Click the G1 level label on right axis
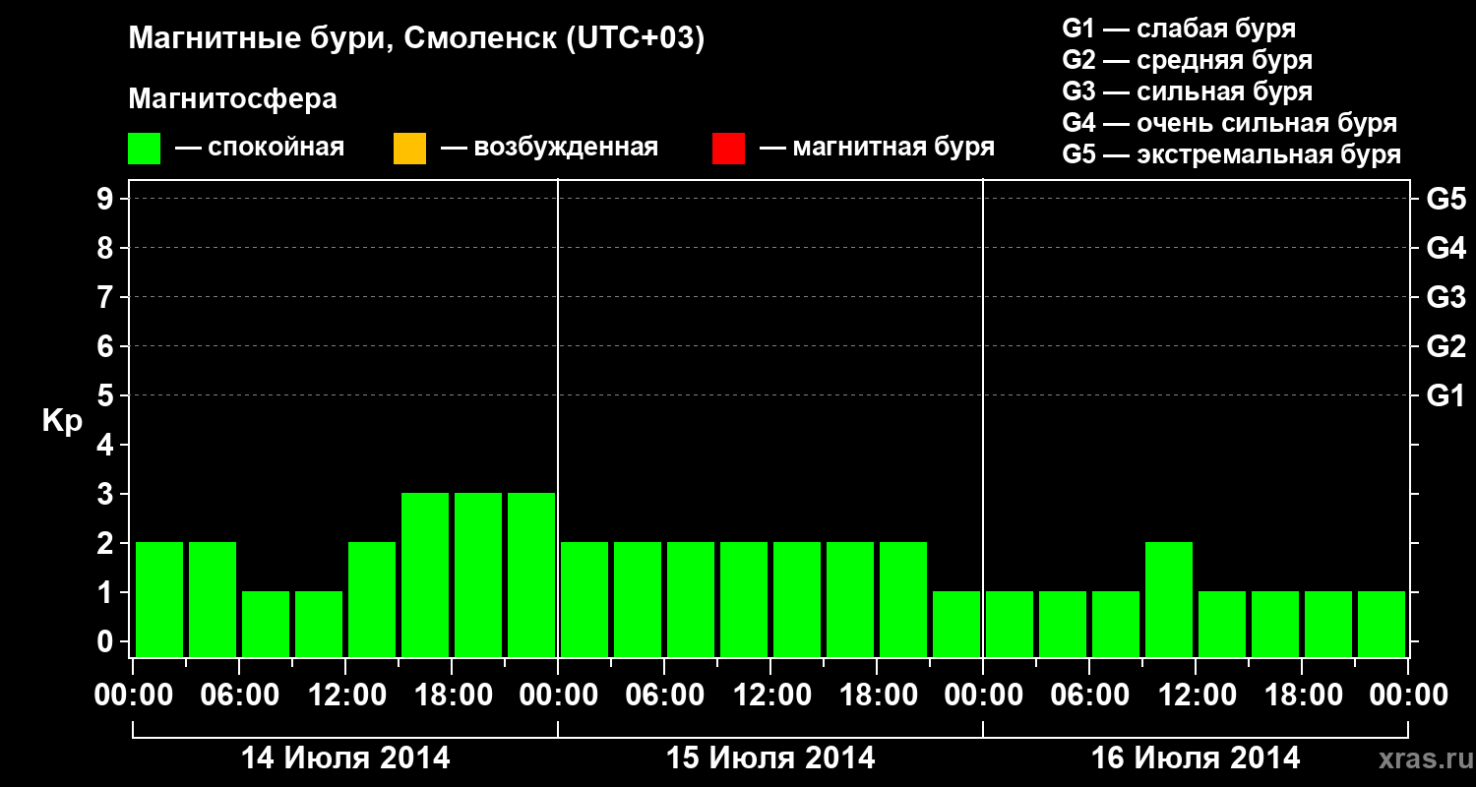 tap(1445, 396)
